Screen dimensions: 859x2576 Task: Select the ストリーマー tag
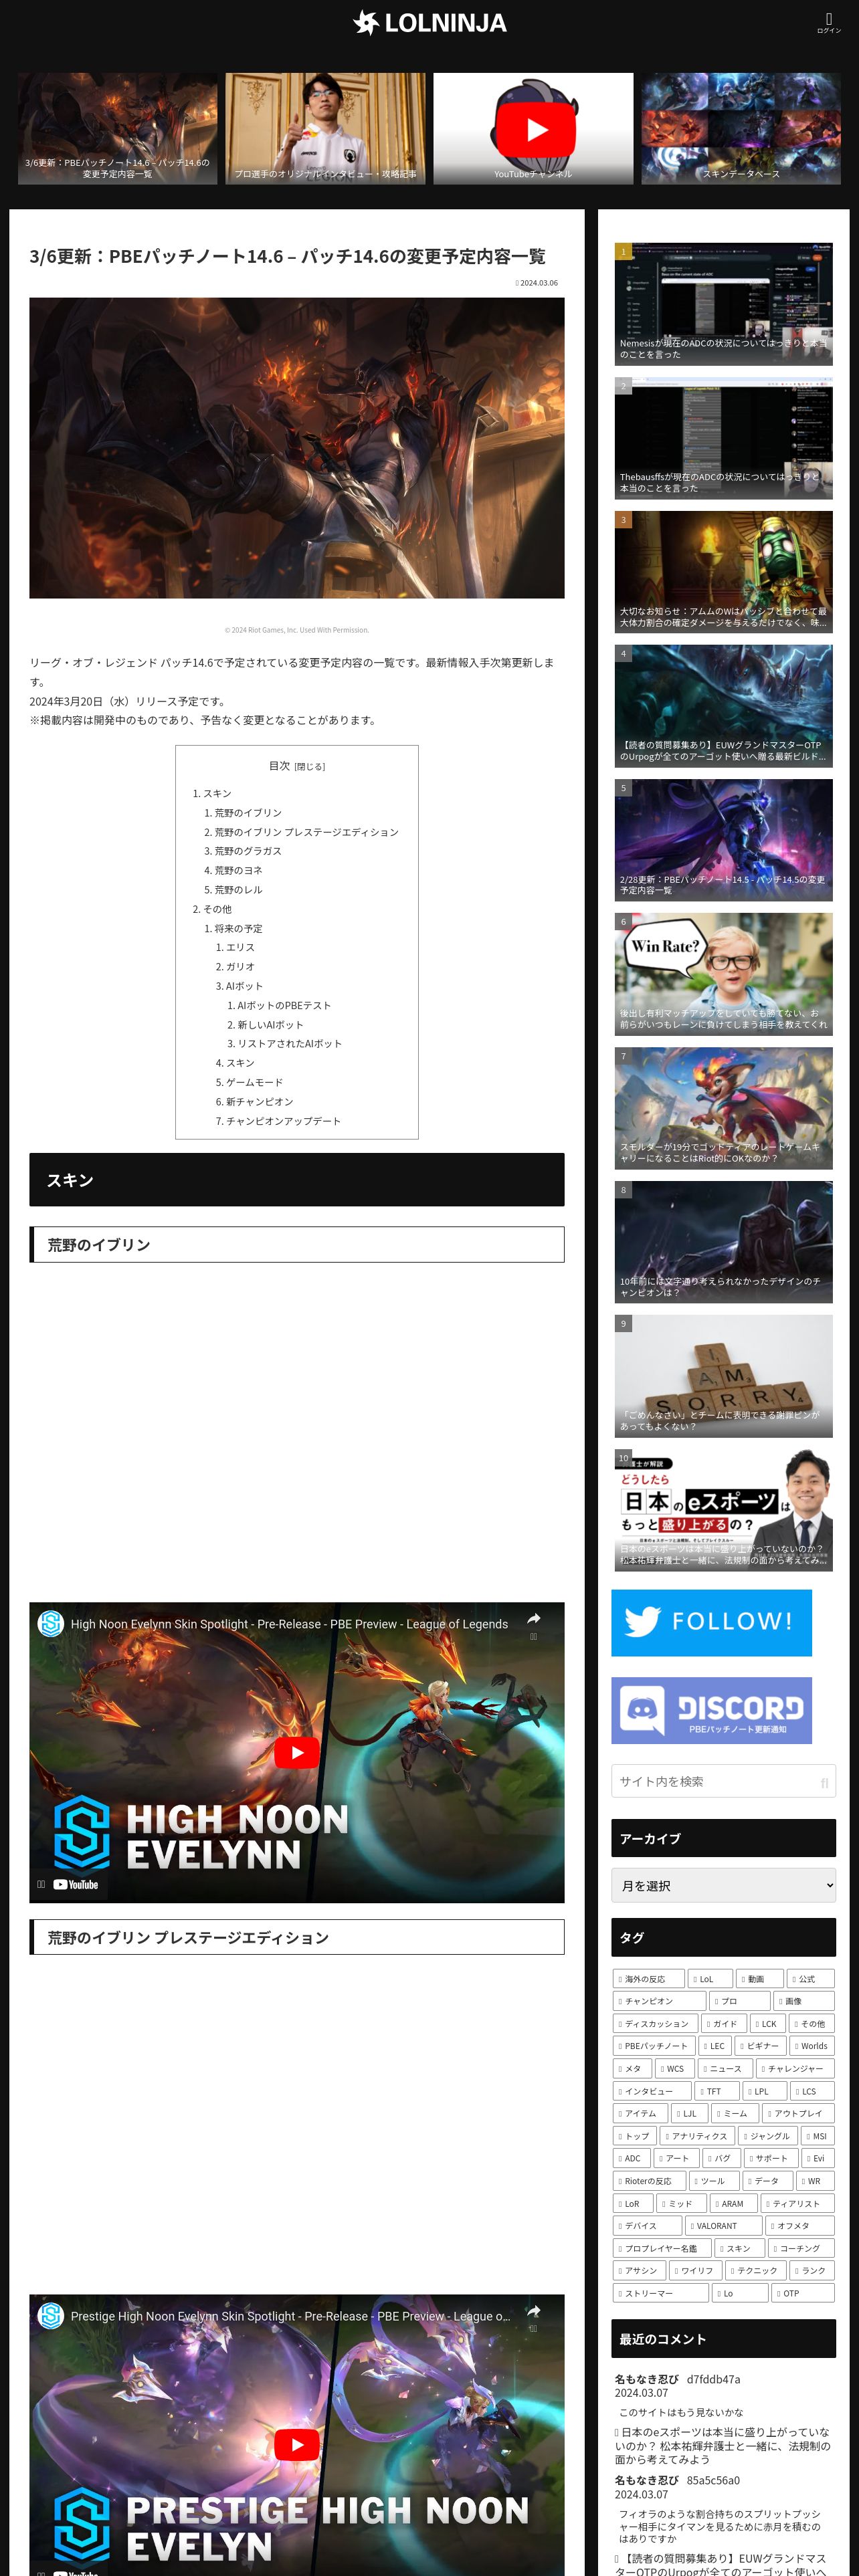click(x=660, y=2293)
